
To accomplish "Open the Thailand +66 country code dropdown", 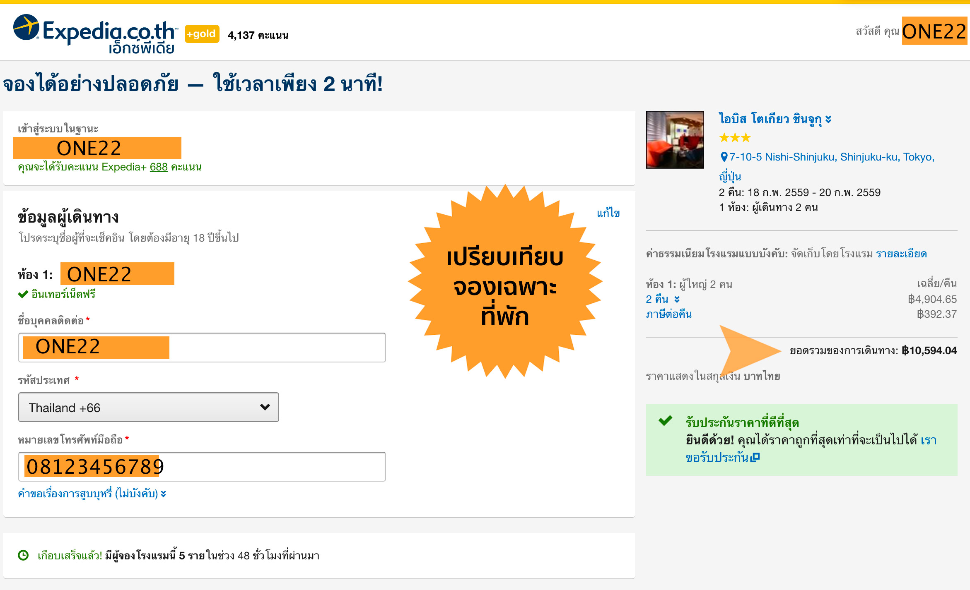I will click(x=148, y=407).
